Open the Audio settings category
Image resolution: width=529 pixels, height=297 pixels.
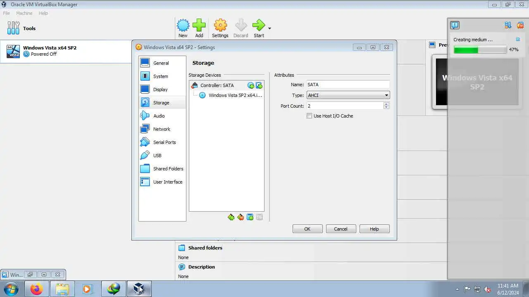coord(162,116)
